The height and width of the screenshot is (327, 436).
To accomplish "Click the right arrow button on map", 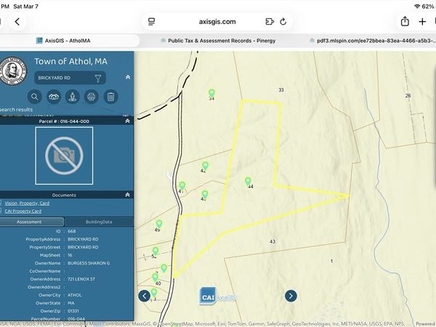I will [x=291, y=295].
